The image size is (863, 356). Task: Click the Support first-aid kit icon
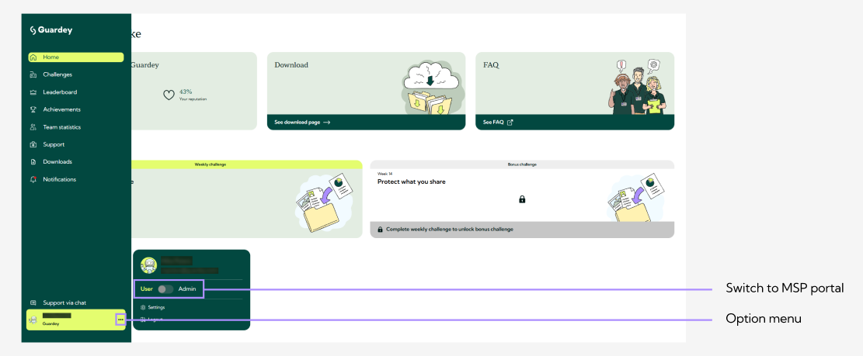pyautogui.click(x=33, y=144)
